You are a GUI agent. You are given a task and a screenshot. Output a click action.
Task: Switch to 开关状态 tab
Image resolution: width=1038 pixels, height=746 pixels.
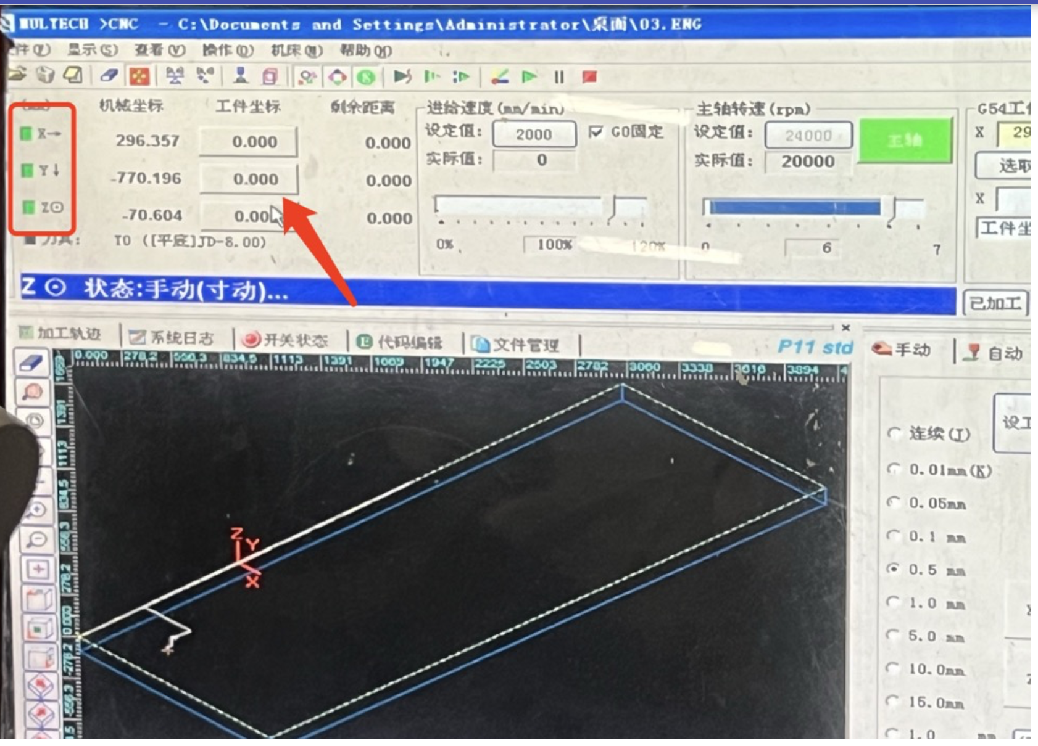(284, 340)
